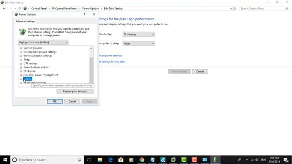This screenshot has height=164, width=292.
Task: Select Desktop background settings row
Action: [x=40, y=52]
